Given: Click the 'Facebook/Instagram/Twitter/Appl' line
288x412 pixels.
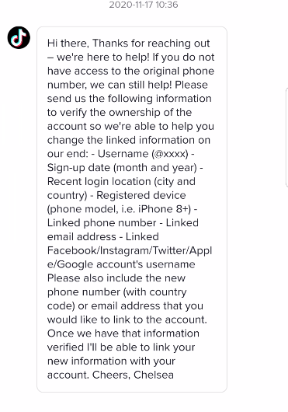Looking at the screenshot, I should coord(130,250).
